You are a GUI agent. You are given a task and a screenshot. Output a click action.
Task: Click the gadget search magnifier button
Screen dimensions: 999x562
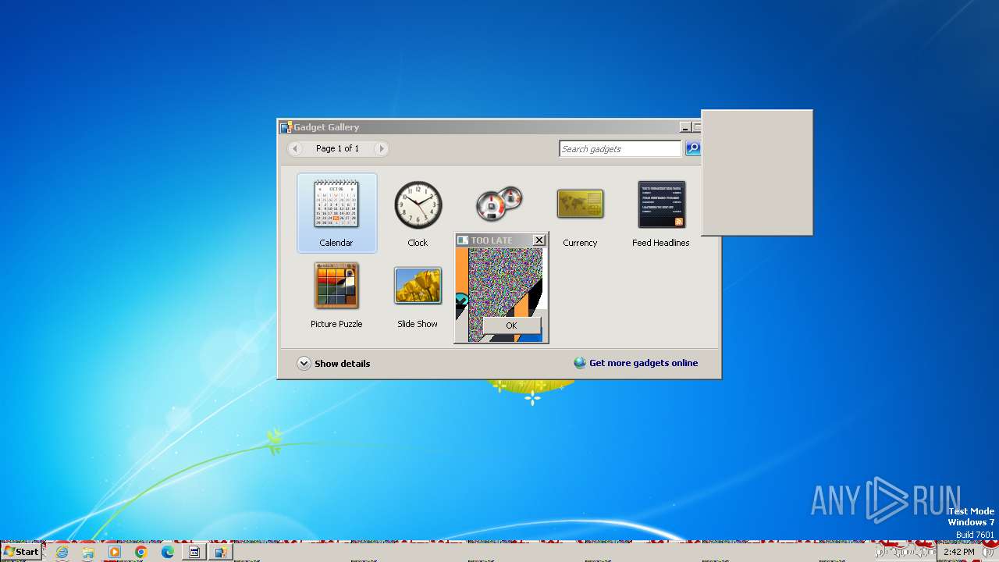pos(692,148)
